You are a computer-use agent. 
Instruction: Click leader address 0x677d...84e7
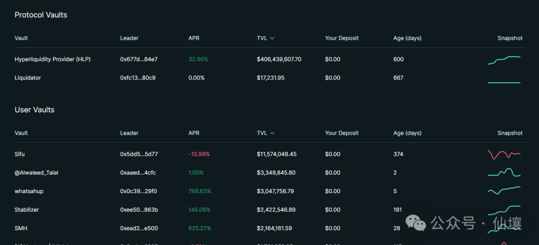(139, 59)
